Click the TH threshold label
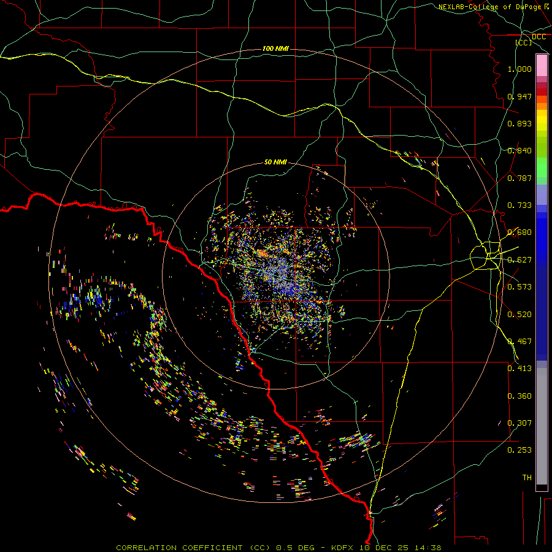Image resolution: width=552 pixels, height=552 pixels. (527, 478)
